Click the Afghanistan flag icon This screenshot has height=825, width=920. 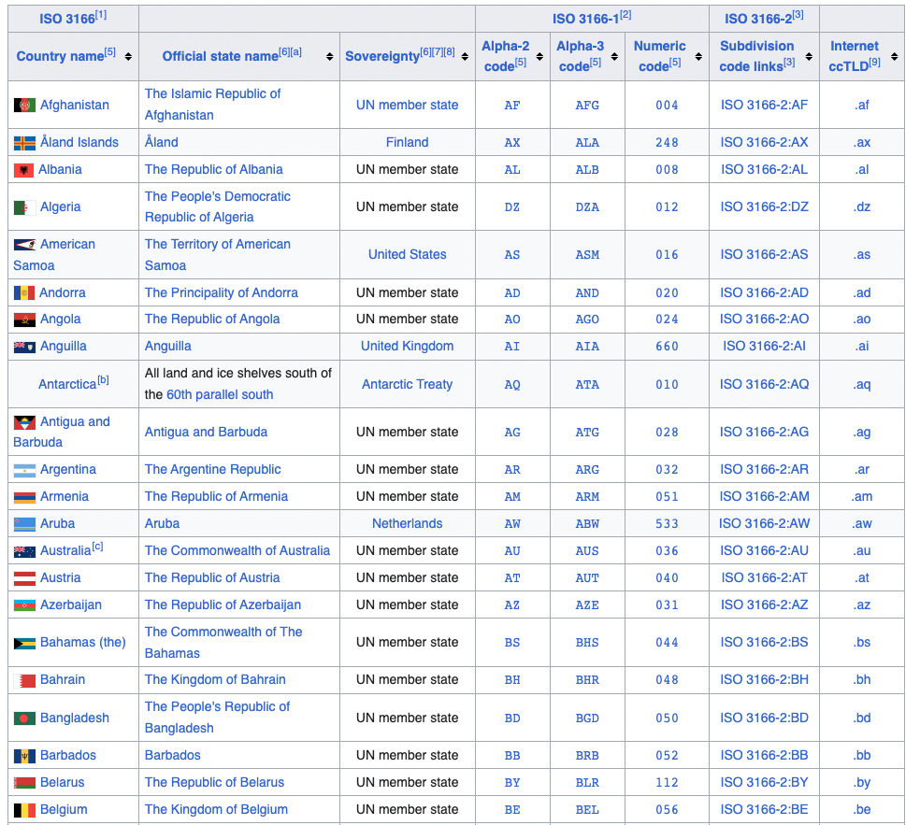pos(24,106)
